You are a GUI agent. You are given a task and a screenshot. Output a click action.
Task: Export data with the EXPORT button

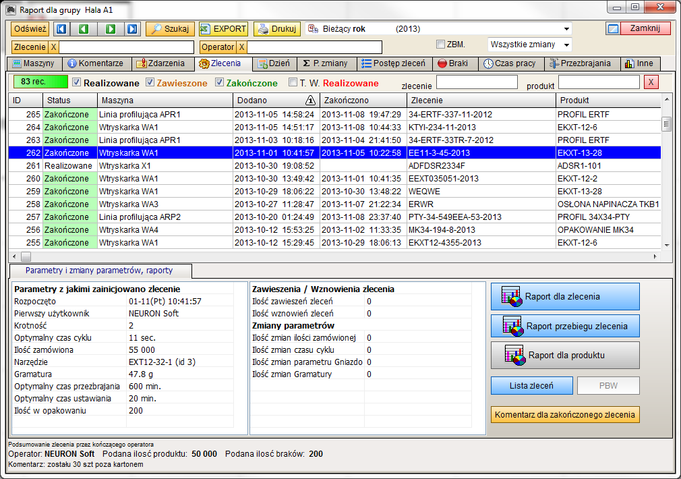click(x=223, y=29)
